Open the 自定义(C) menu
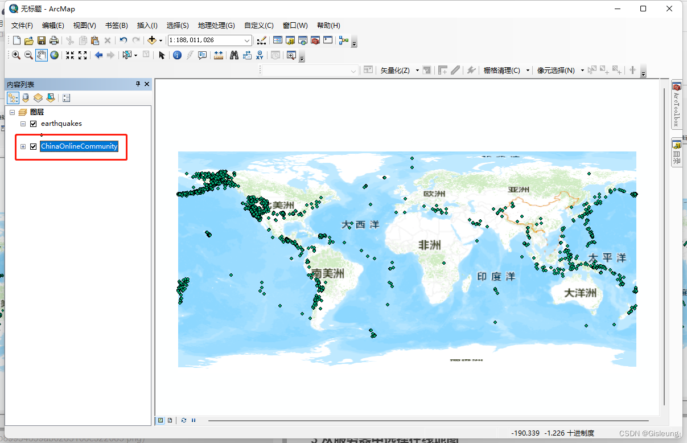 258,26
